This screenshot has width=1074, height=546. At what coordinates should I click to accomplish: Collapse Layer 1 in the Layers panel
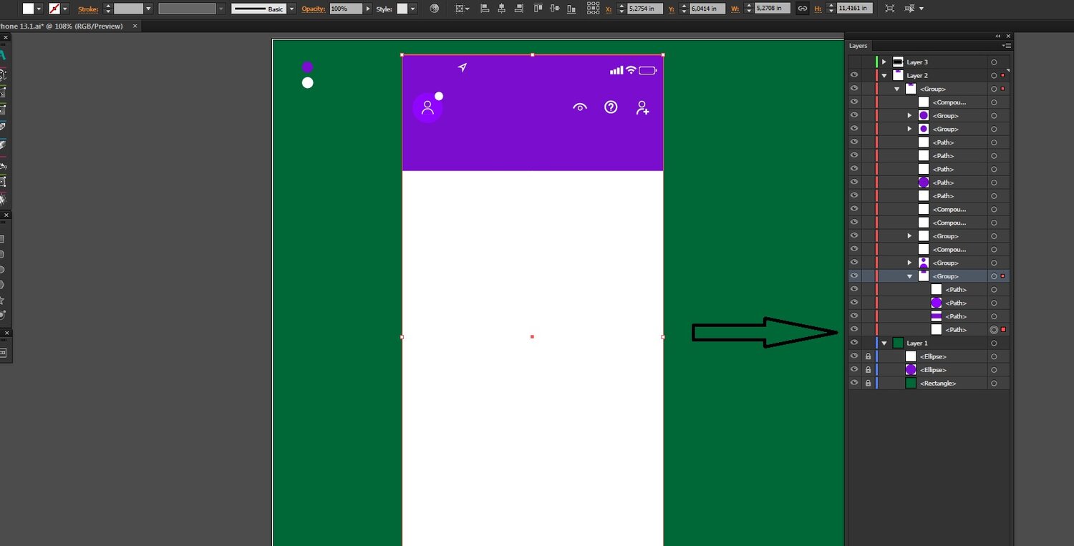(884, 343)
